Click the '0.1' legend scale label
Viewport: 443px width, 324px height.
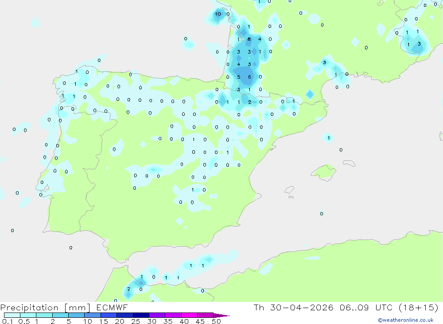click(8, 321)
